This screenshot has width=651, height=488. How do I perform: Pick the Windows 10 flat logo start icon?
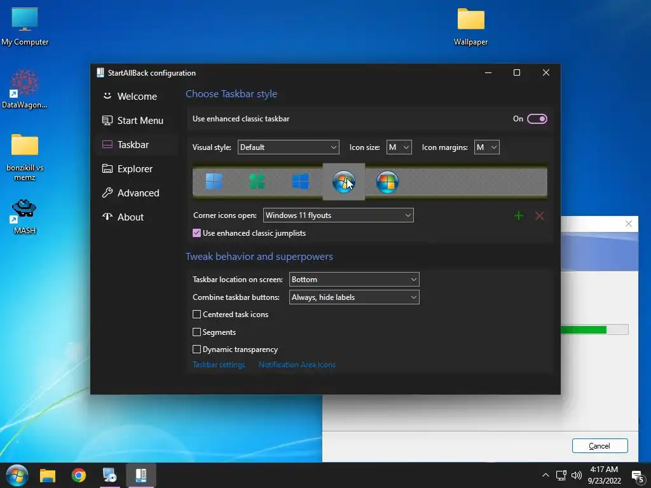(301, 182)
